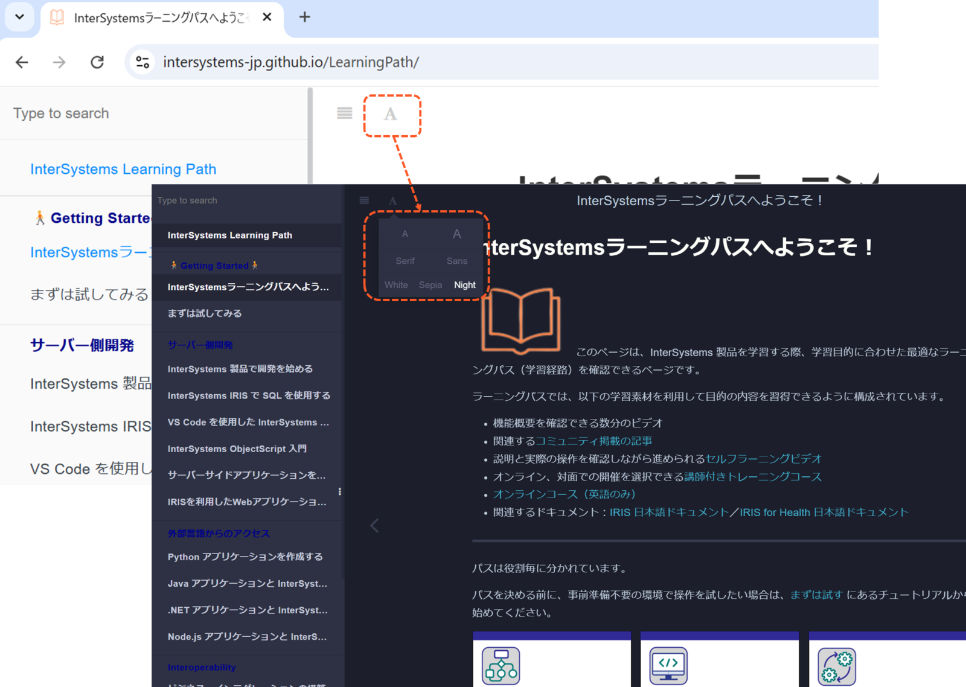The width and height of the screenshot is (966, 687).
Task: Switch theme to Night
Action: tap(464, 285)
